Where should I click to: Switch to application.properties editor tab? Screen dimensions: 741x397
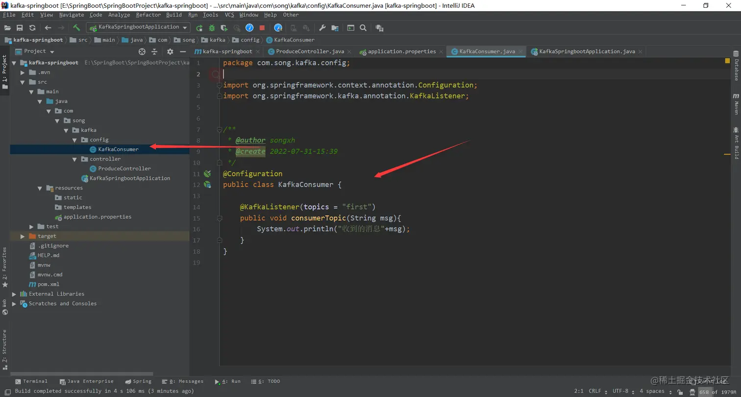(x=401, y=51)
